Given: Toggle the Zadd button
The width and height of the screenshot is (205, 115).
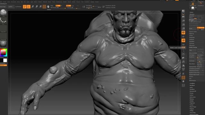Looking at the screenshot, I should (x=68, y=6).
